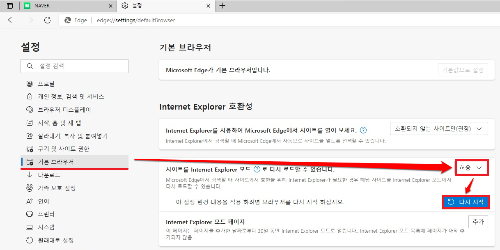The height and width of the screenshot is (250, 500).
Task: Click the language icon next to 언어
Action: [x=30, y=201]
